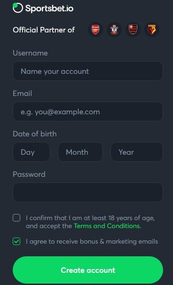Tick the 18 years age confirmation checkbox
The height and width of the screenshot is (285, 173).
(16, 218)
